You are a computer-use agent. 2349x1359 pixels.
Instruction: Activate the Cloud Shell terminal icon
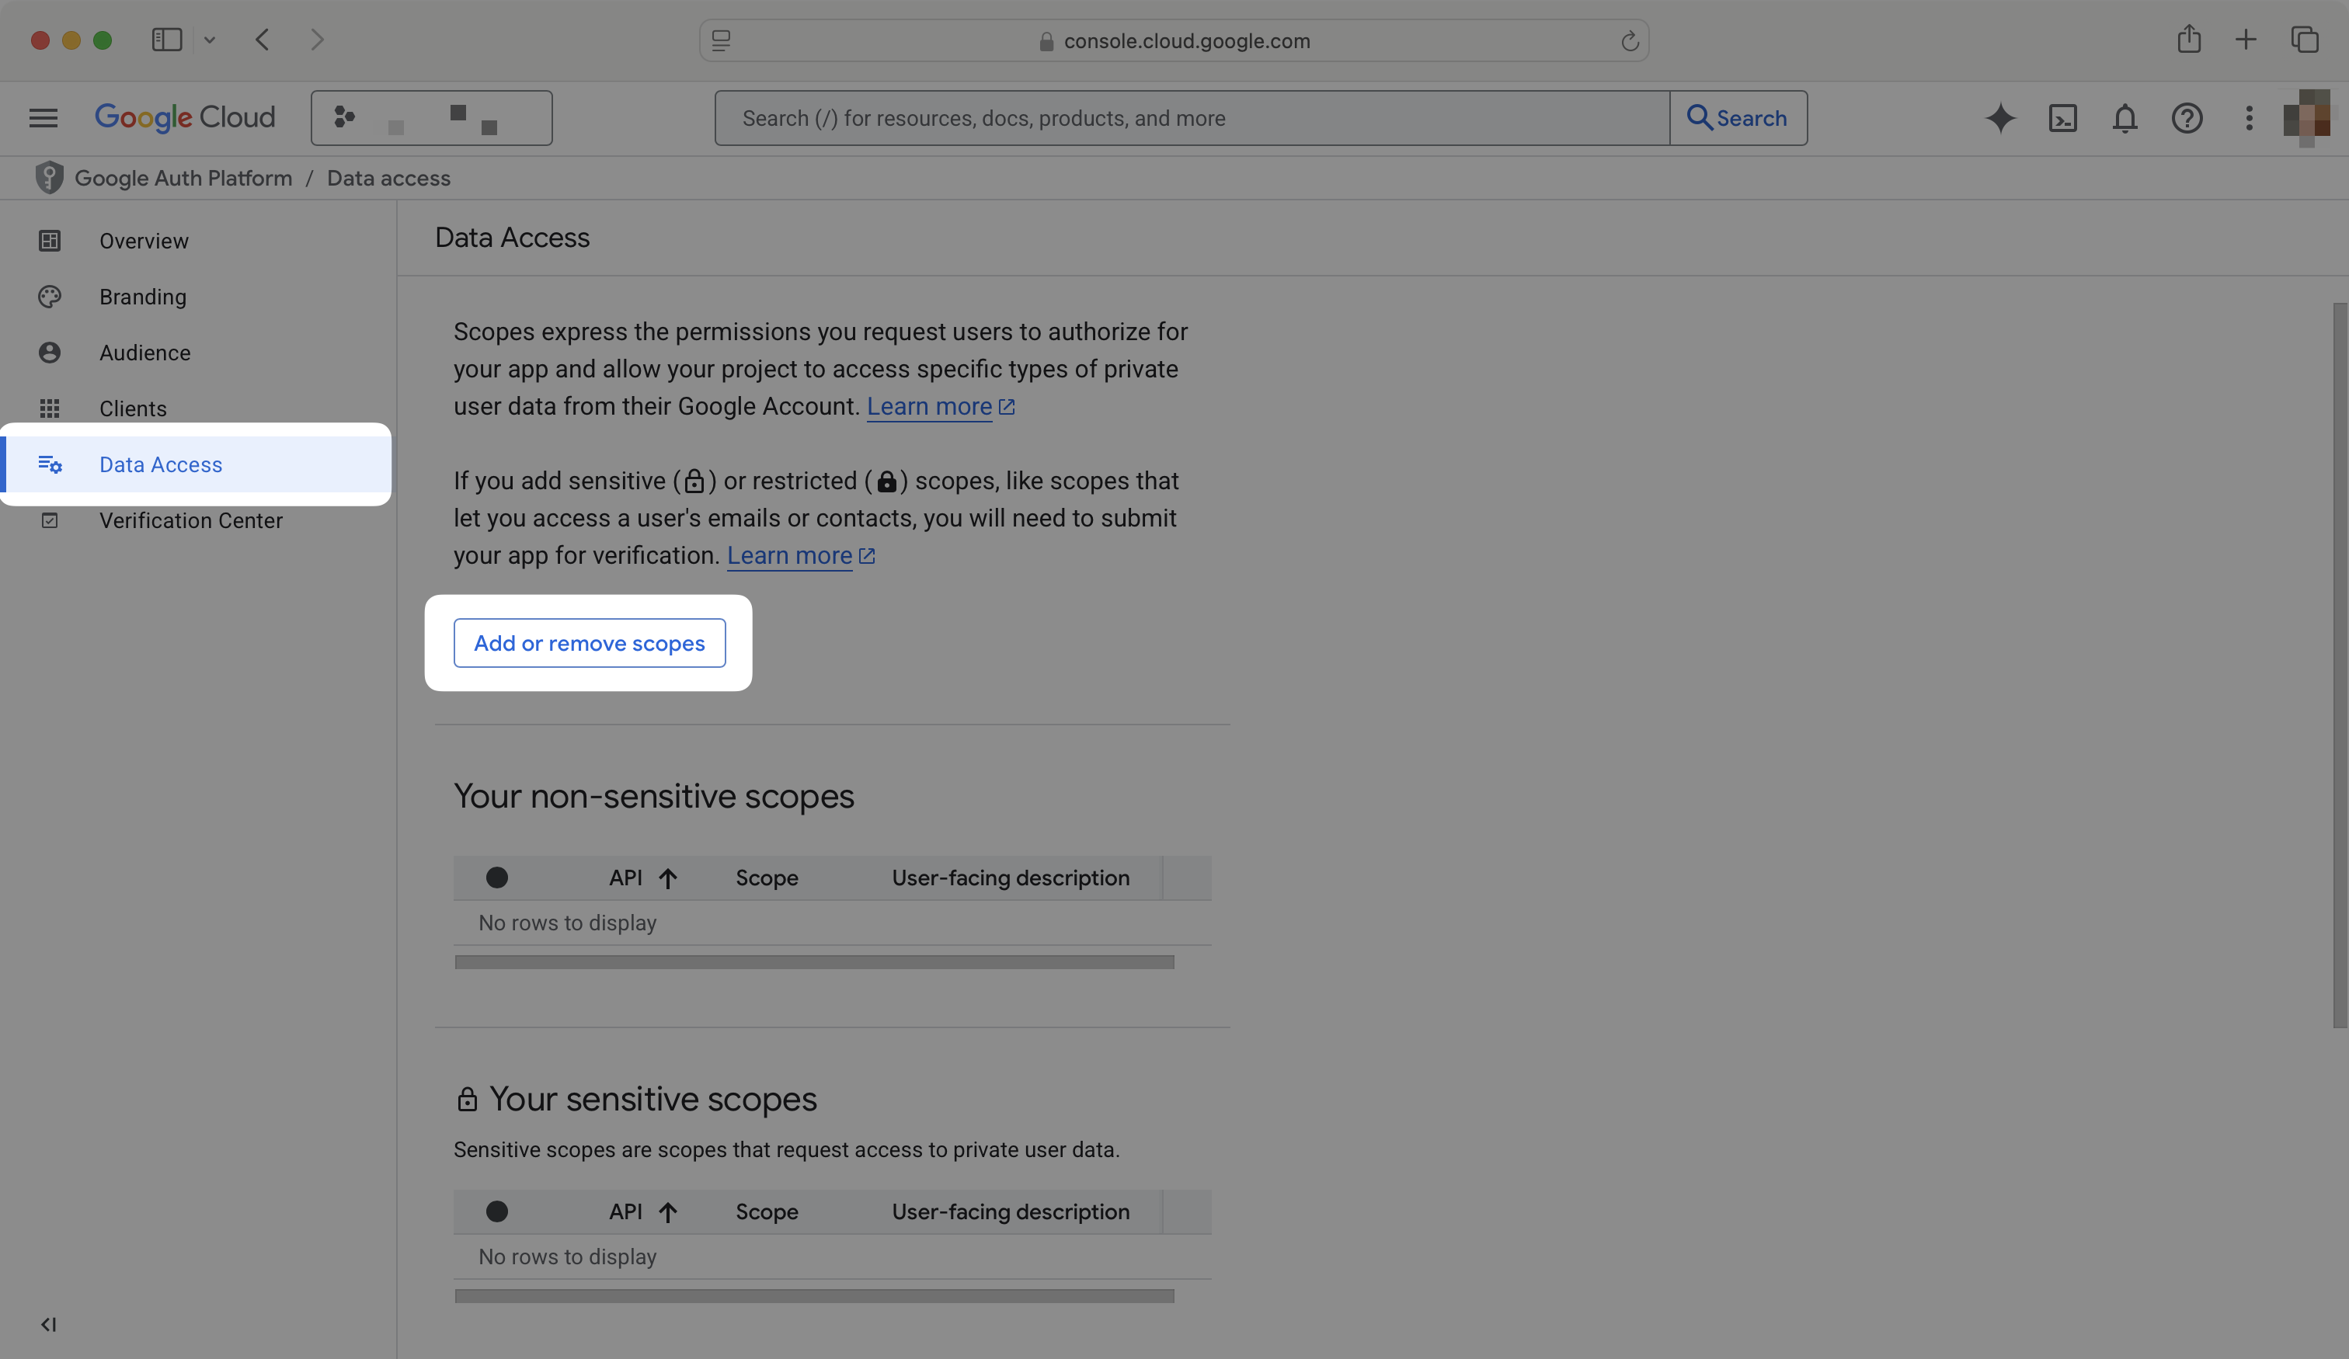2063,118
